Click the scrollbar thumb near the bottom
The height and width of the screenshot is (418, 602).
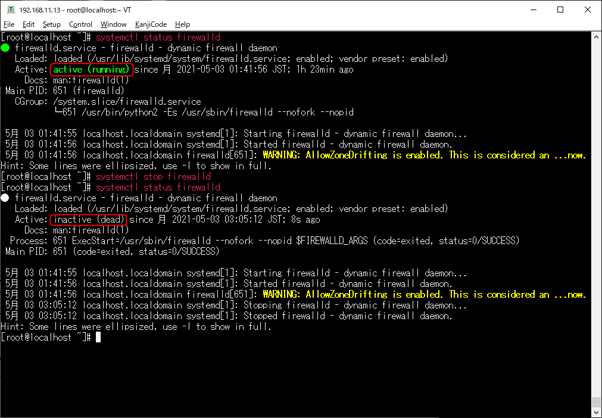[x=596, y=401]
